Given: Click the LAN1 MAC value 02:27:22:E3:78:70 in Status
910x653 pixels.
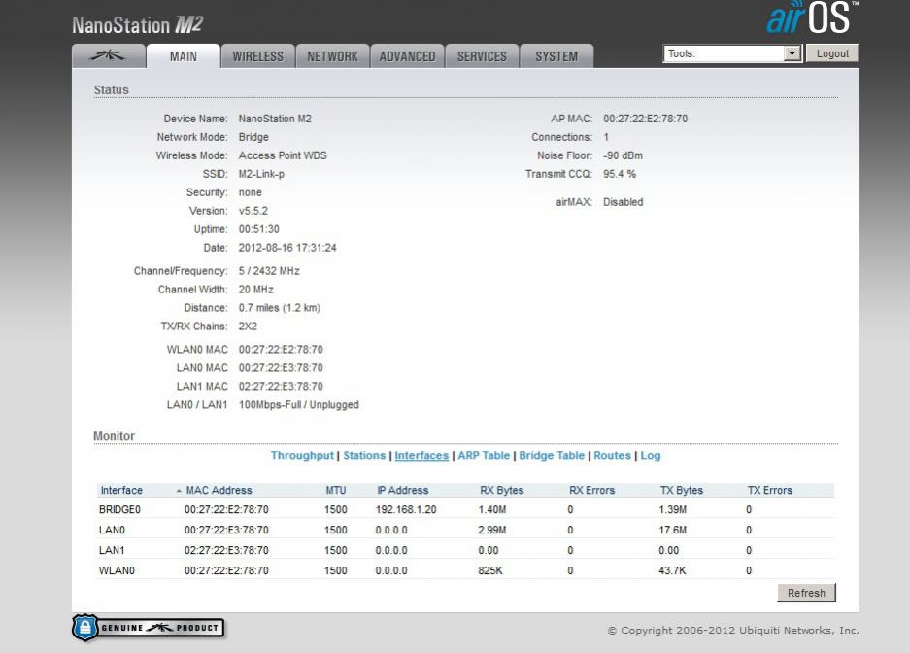Looking at the screenshot, I should pyautogui.click(x=281, y=387).
